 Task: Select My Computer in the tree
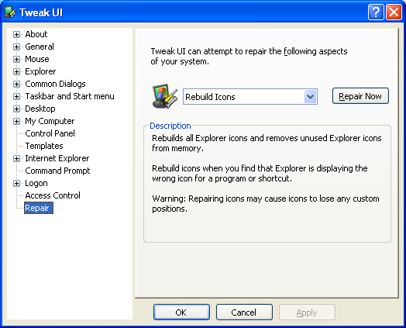click(50, 121)
